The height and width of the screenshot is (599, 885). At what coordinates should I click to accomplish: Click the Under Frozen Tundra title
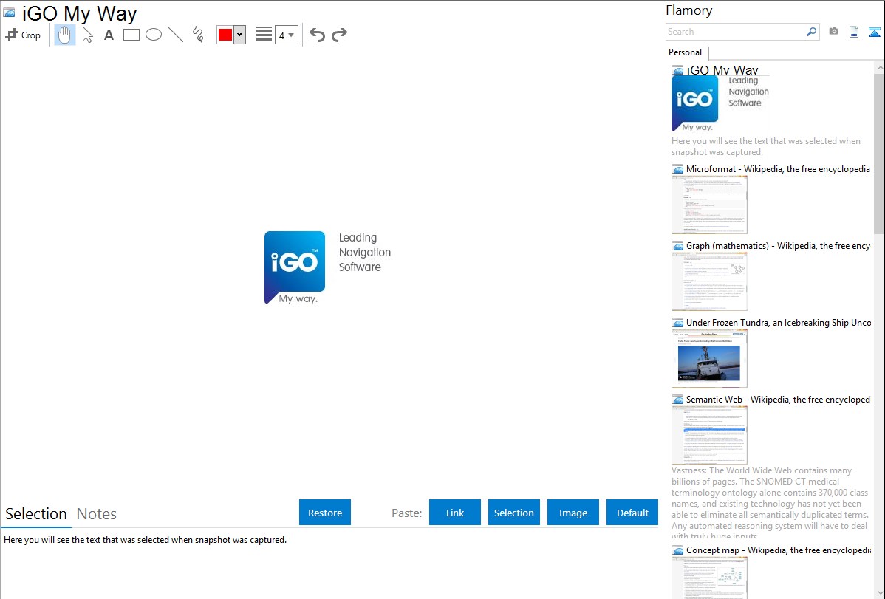point(779,322)
